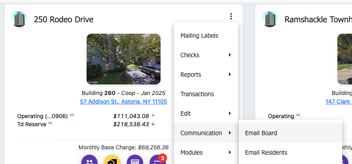This screenshot has height=164, width=352.
Task: Click the Ramshackle Townhouse card title
Action: (318, 19)
